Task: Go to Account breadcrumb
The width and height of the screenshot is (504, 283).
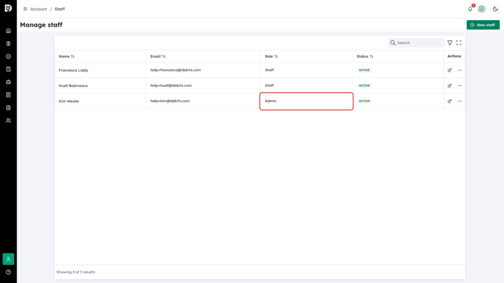Action: [38, 9]
